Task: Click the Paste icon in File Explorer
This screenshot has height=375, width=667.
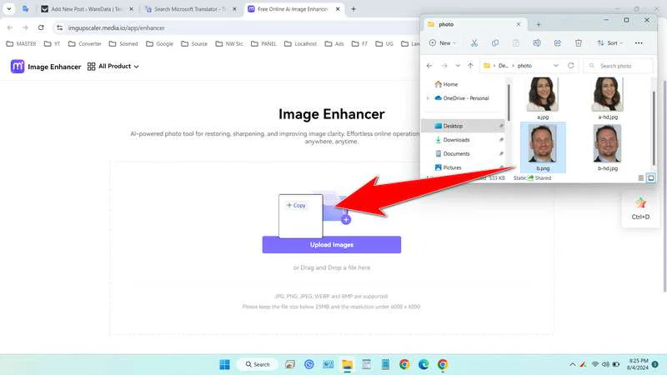Action: pos(515,43)
